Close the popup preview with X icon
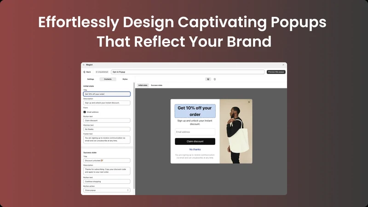Screen dimensions: 368x207 [x=249, y=102]
